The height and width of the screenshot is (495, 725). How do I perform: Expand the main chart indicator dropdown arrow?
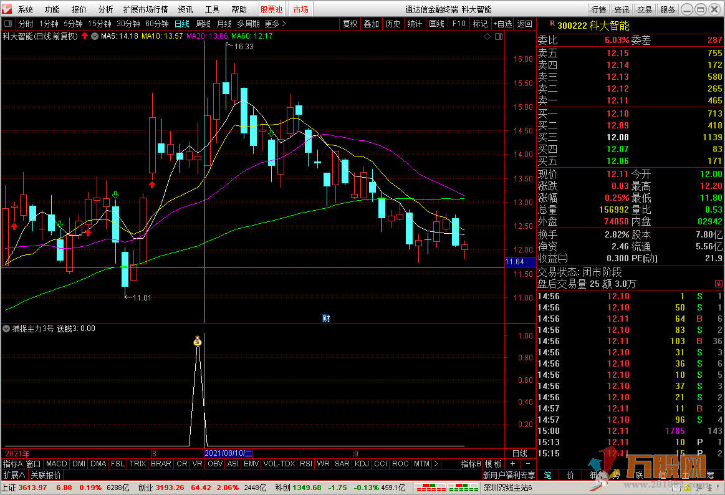point(95,36)
